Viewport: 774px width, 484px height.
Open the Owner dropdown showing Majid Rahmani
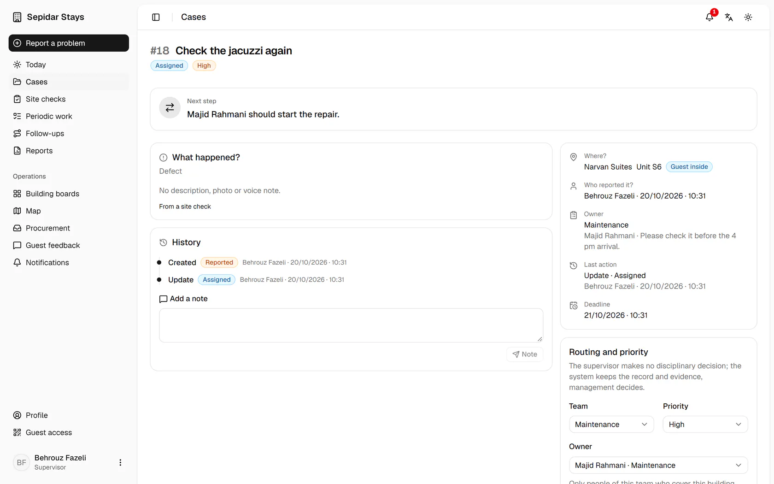point(658,465)
